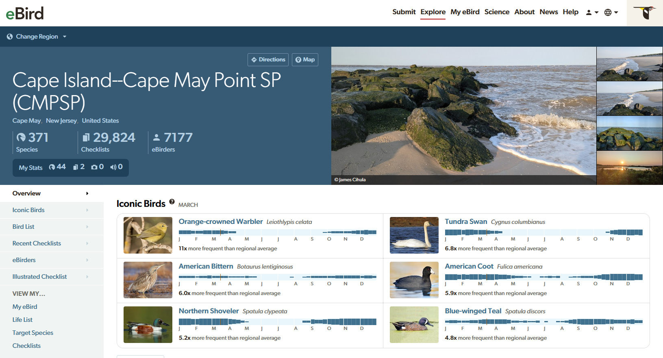Go to the About page
This screenshot has height=358, width=663.
tap(524, 12)
